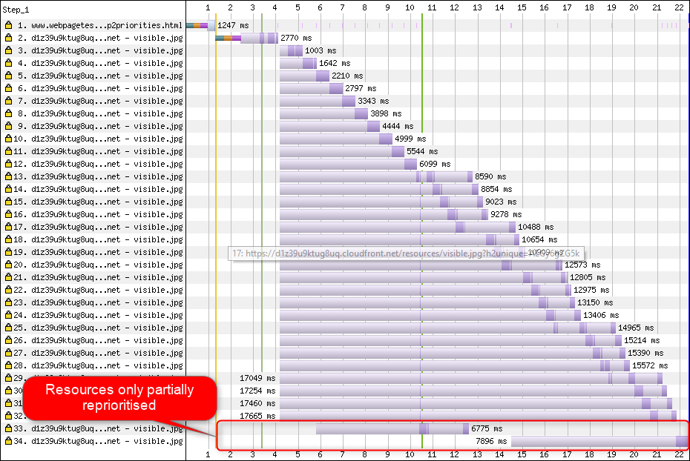This screenshot has height=461, width=690.
Task: Click the waterfall bar for request 2
Action: [247, 39]
